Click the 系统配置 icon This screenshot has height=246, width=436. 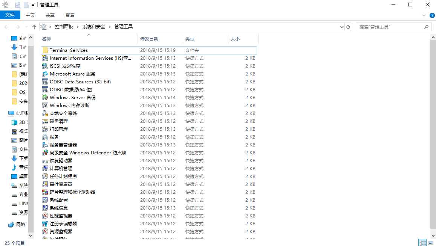[x=45, y=200]
